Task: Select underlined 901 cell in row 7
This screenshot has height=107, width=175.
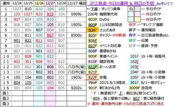Action: point(17,40)
